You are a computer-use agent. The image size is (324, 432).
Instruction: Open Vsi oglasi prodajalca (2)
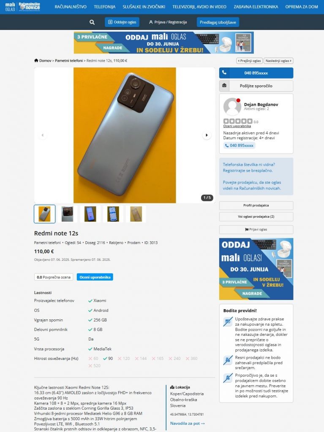[256, 216]
